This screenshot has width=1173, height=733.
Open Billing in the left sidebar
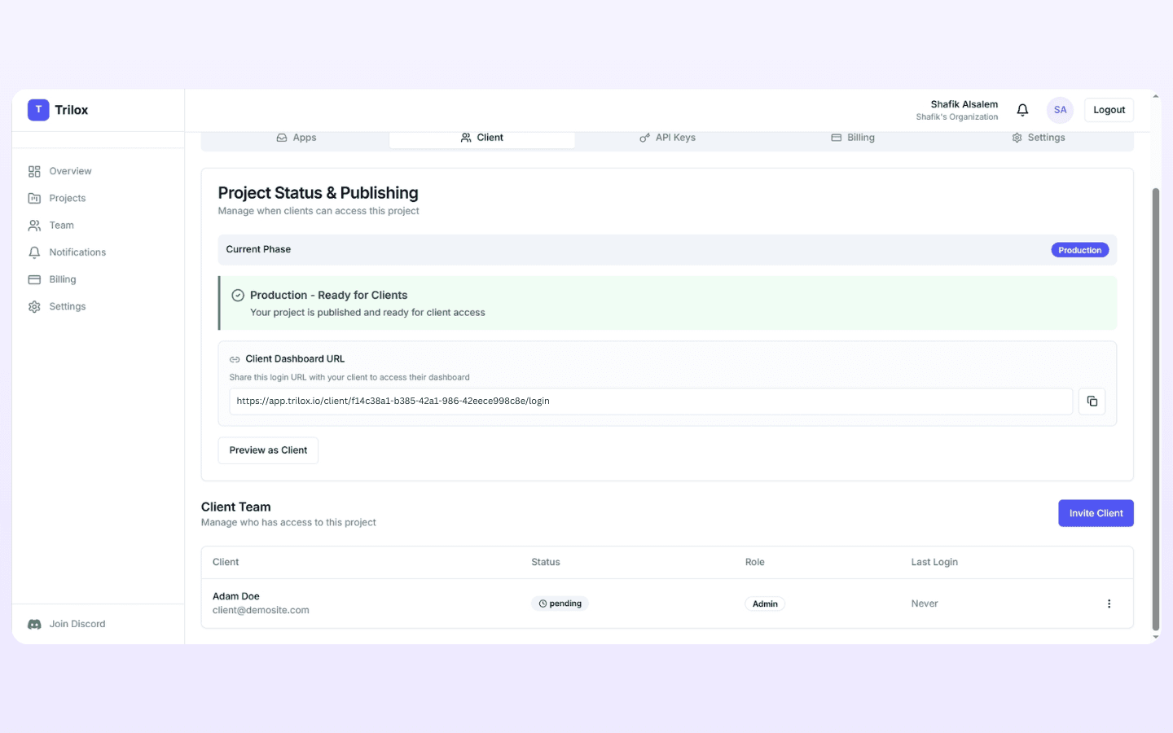point(62,279)
